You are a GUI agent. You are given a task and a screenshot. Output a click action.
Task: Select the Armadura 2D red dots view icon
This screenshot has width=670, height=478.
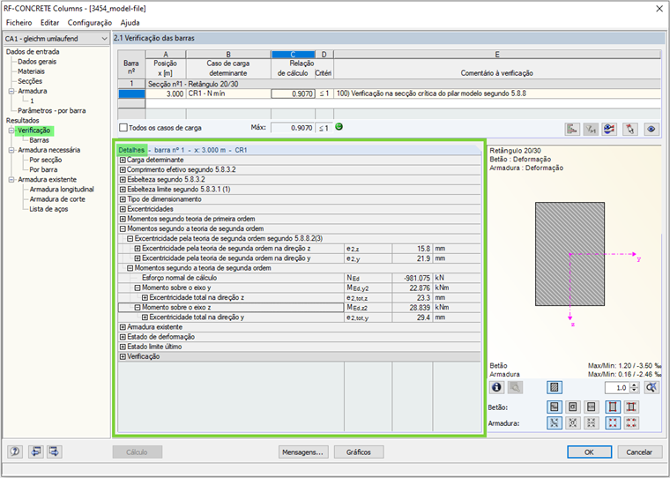[x=613, y=422]
